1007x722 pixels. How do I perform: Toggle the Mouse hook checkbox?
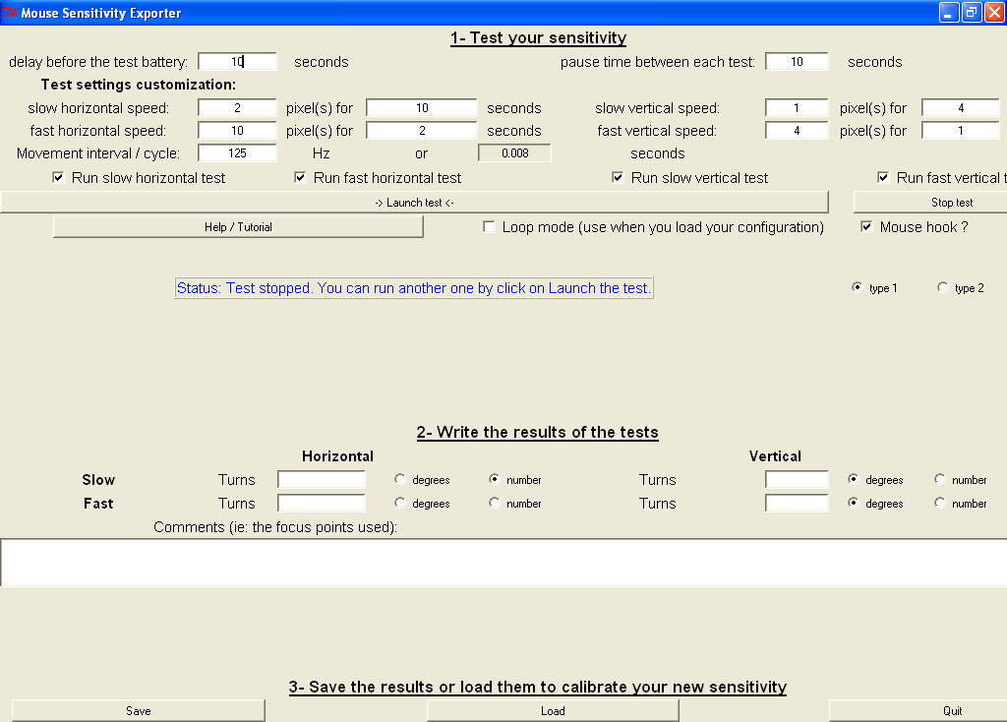[866, 227]
